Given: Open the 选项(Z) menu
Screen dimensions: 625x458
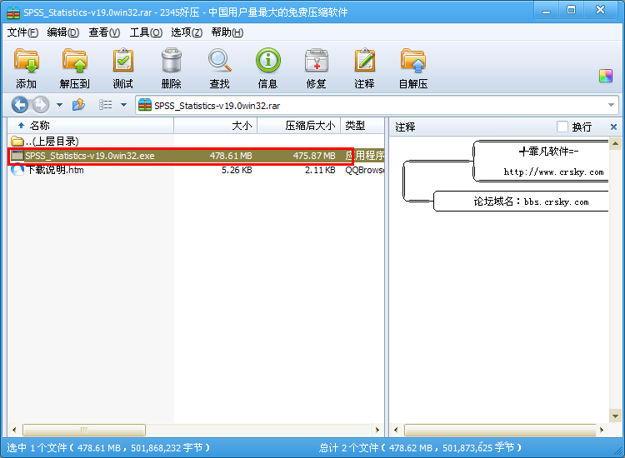Looking at the screenshot, I should coord(187,32).
